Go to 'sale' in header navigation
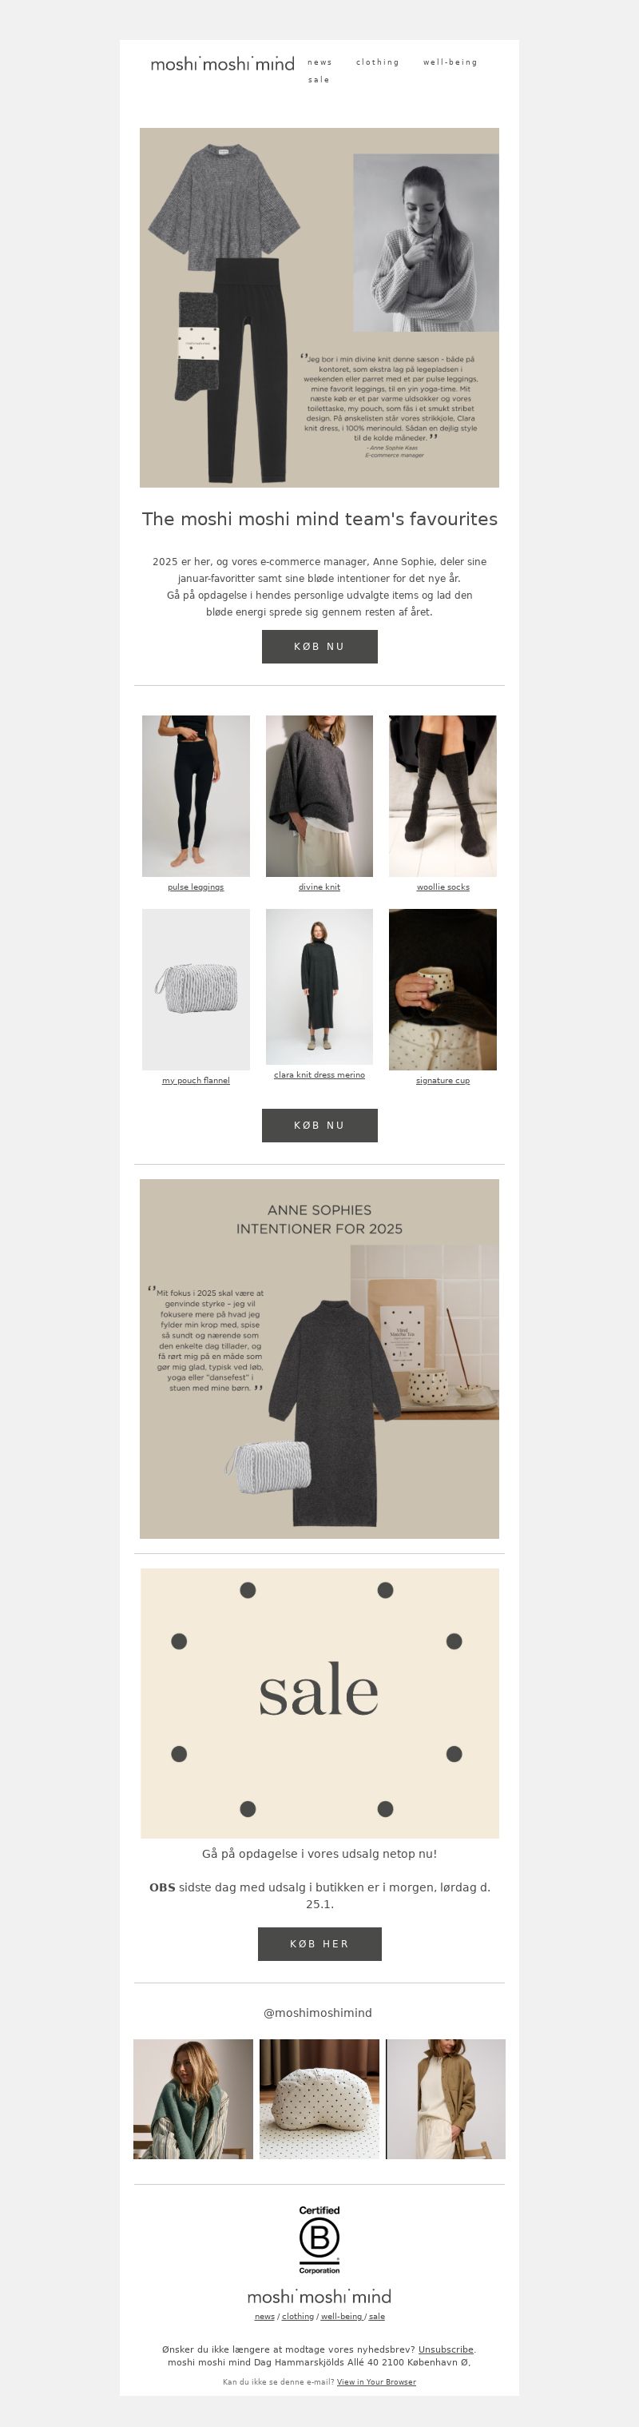Viewport: 639px width, 2427px height. click(x=319, y=80)
